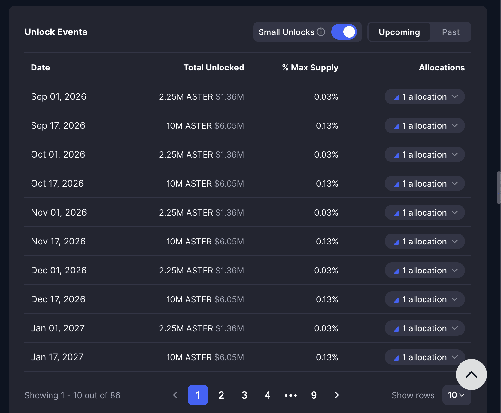Click the Jan 01, 2027 date cell

[58, 328]
